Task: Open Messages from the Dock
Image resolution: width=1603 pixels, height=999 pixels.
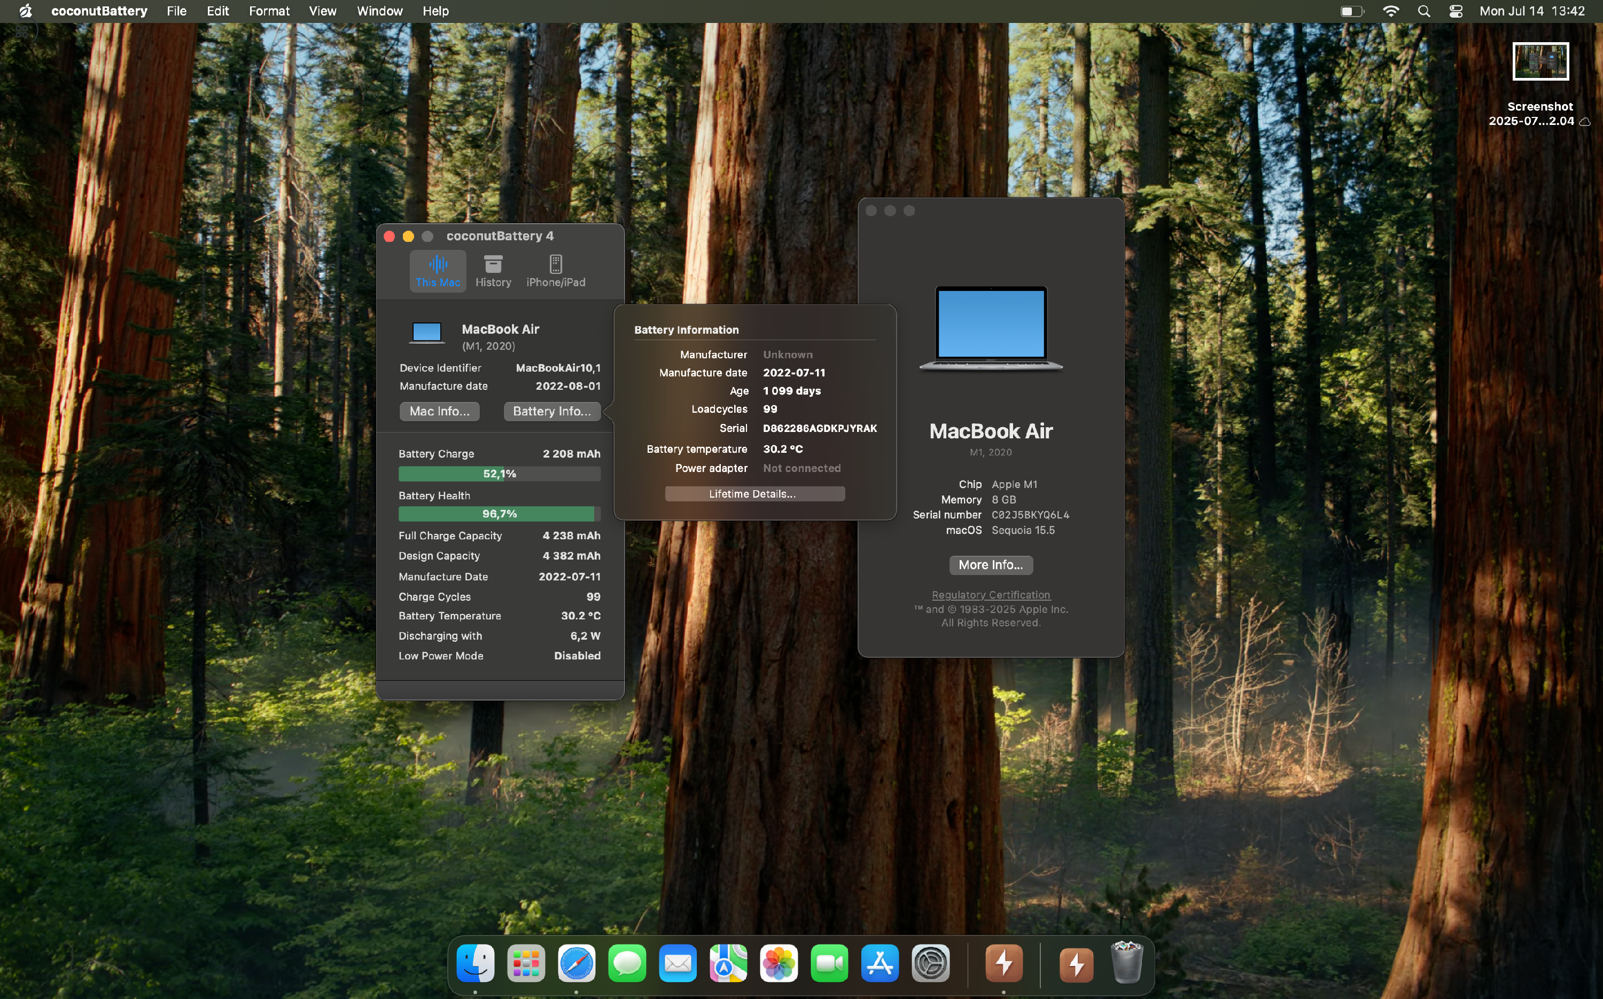Action: coord(627,963)
